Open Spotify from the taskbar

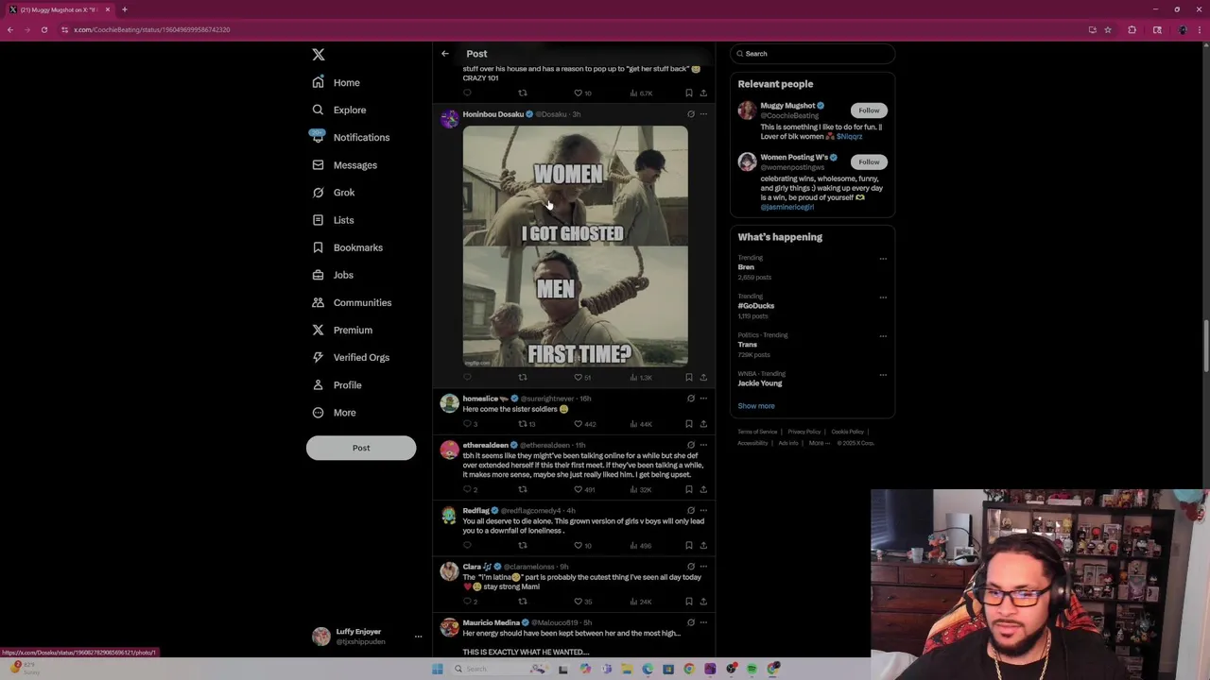(752, 669)
